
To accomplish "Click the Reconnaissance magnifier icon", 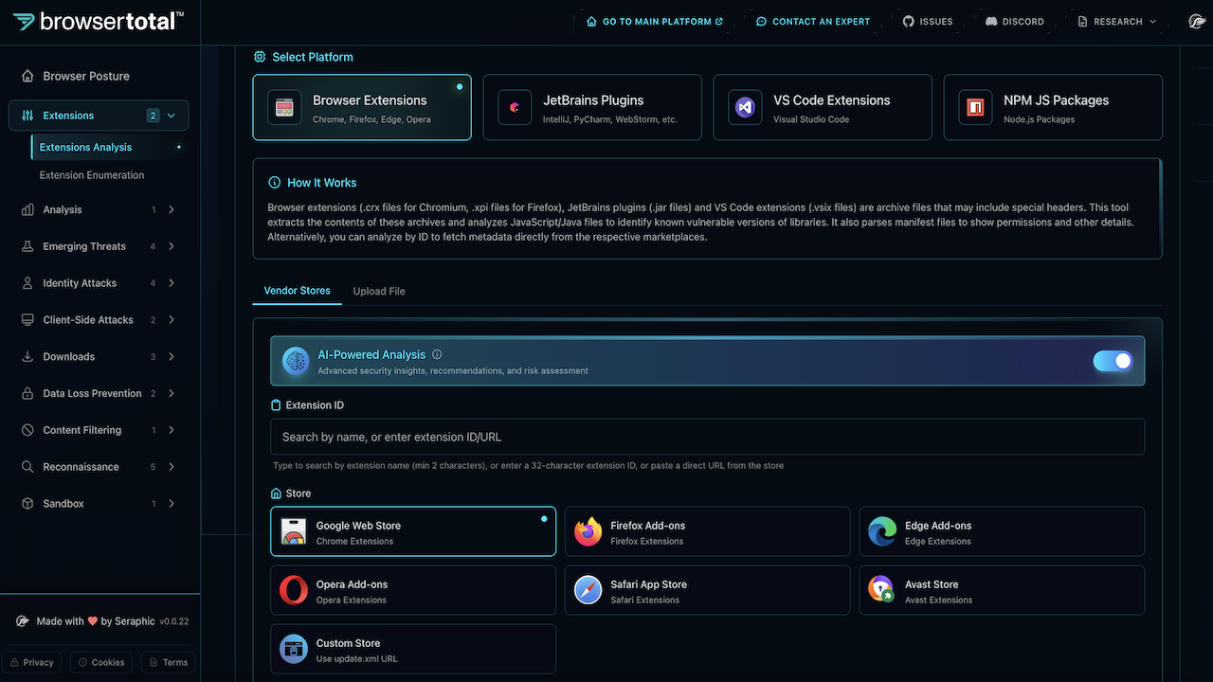I will [x=27, y=467].
